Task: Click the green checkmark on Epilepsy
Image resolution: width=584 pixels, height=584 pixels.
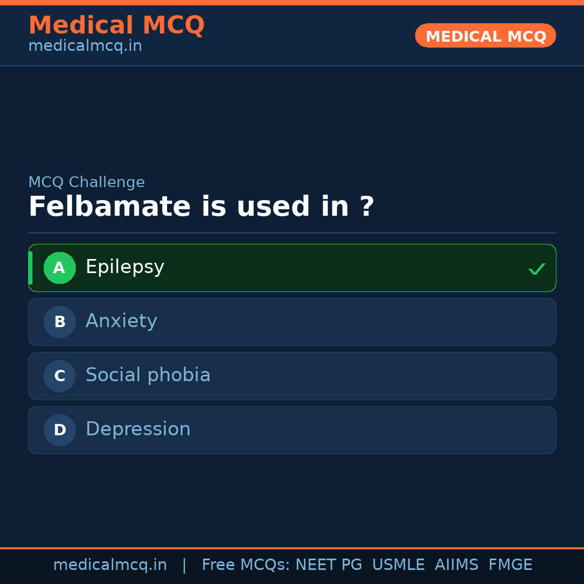Action: coord(536,269)
